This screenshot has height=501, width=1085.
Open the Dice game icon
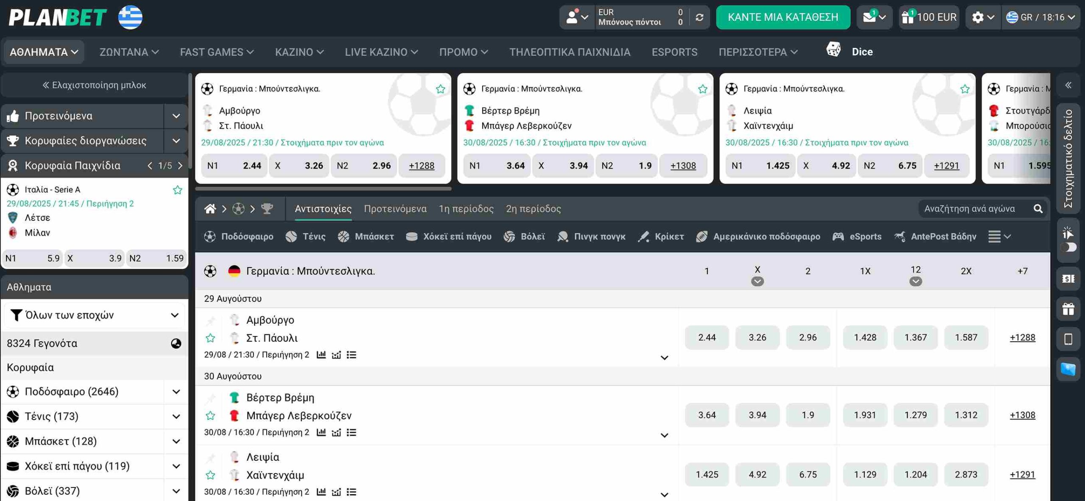833,50
